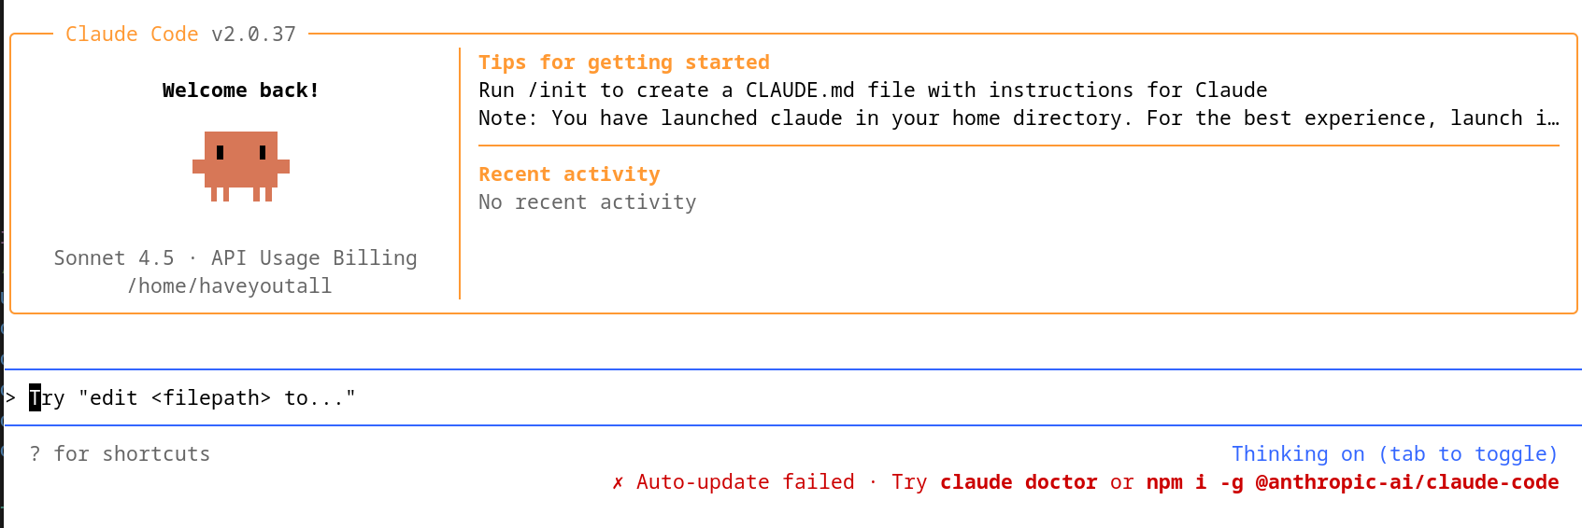The width and height of the screenshot is (1582, 528).
Task: Select the Recent activity heading
Action: (x=569, y=174)
